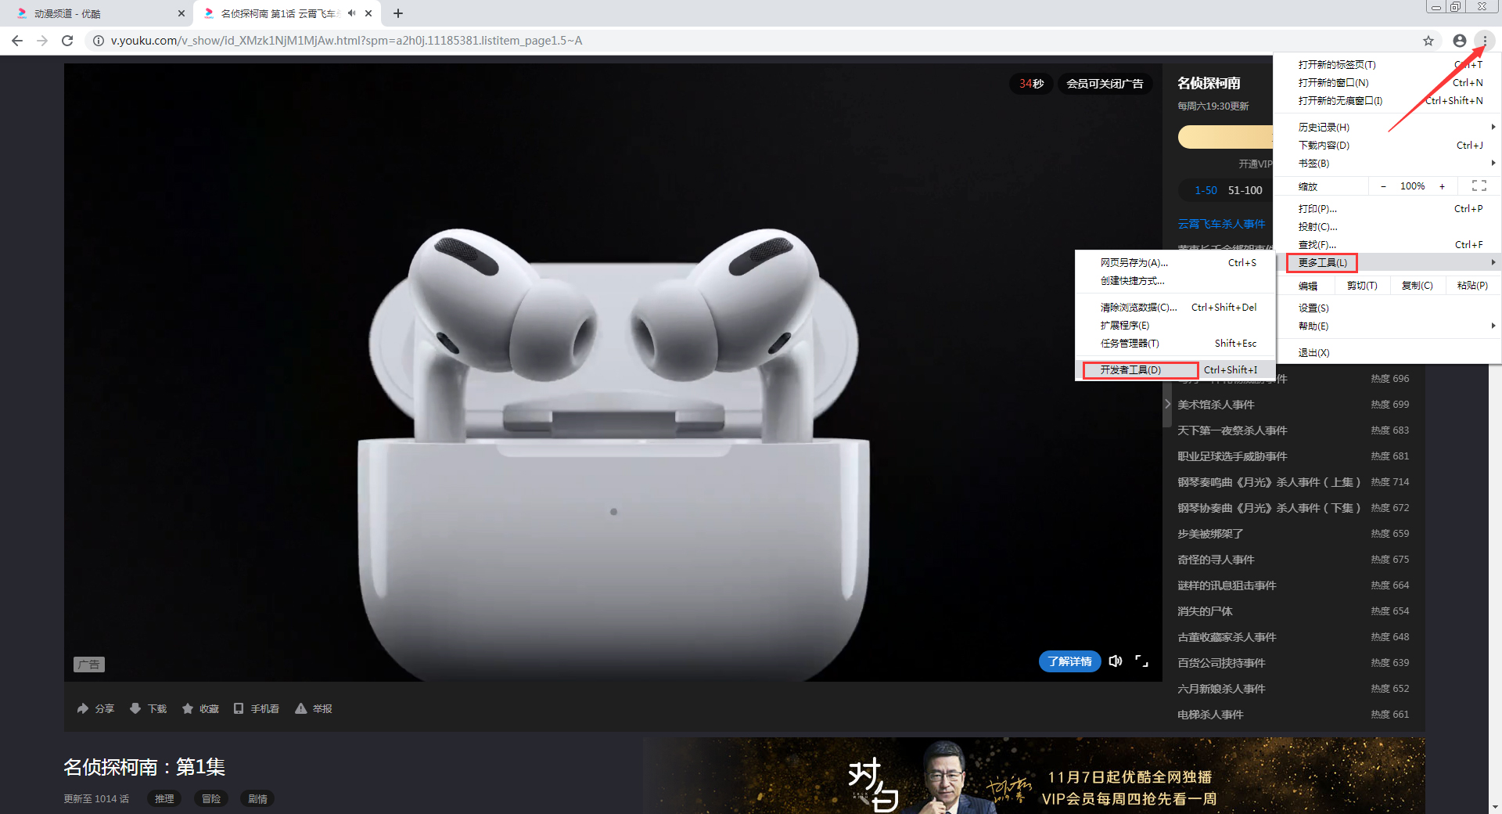Click the 下载 download icon

pyautogui.click(x=135, y=708)
